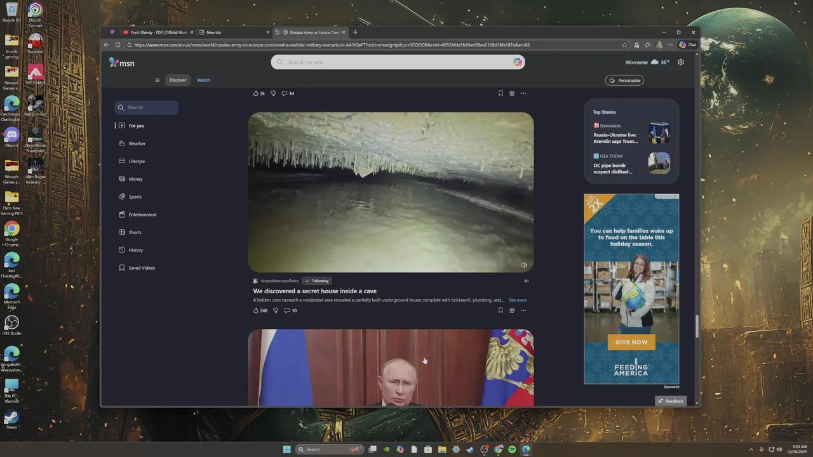Open Edge settings and more menu
This screenshot has width=813, height=457.
click(x=669, y=45)
